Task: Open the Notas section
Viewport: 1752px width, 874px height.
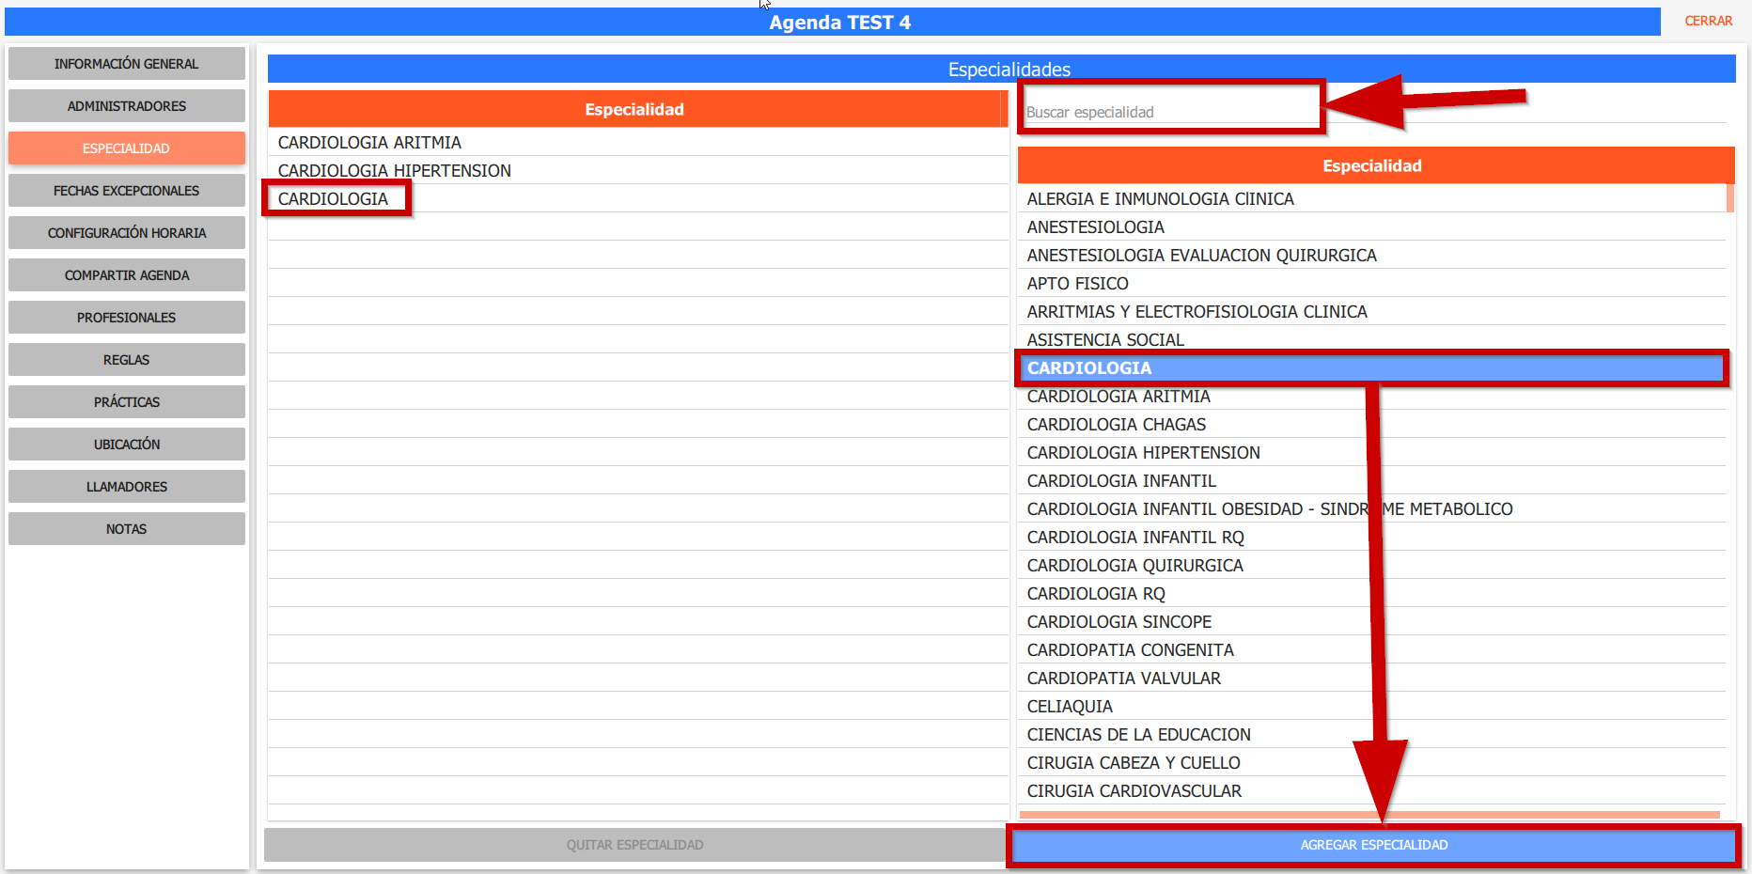Action: (x=126, y=529)
